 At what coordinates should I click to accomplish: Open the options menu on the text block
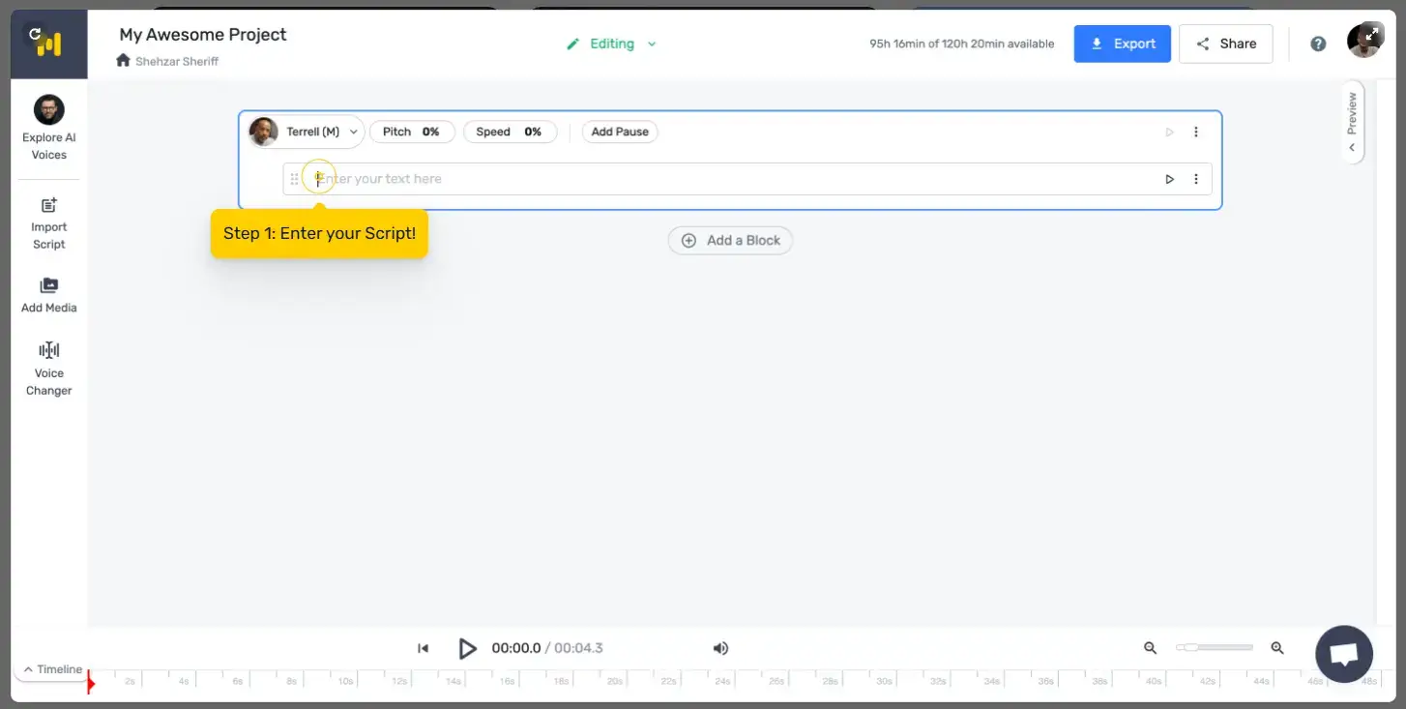[1196, 179]
